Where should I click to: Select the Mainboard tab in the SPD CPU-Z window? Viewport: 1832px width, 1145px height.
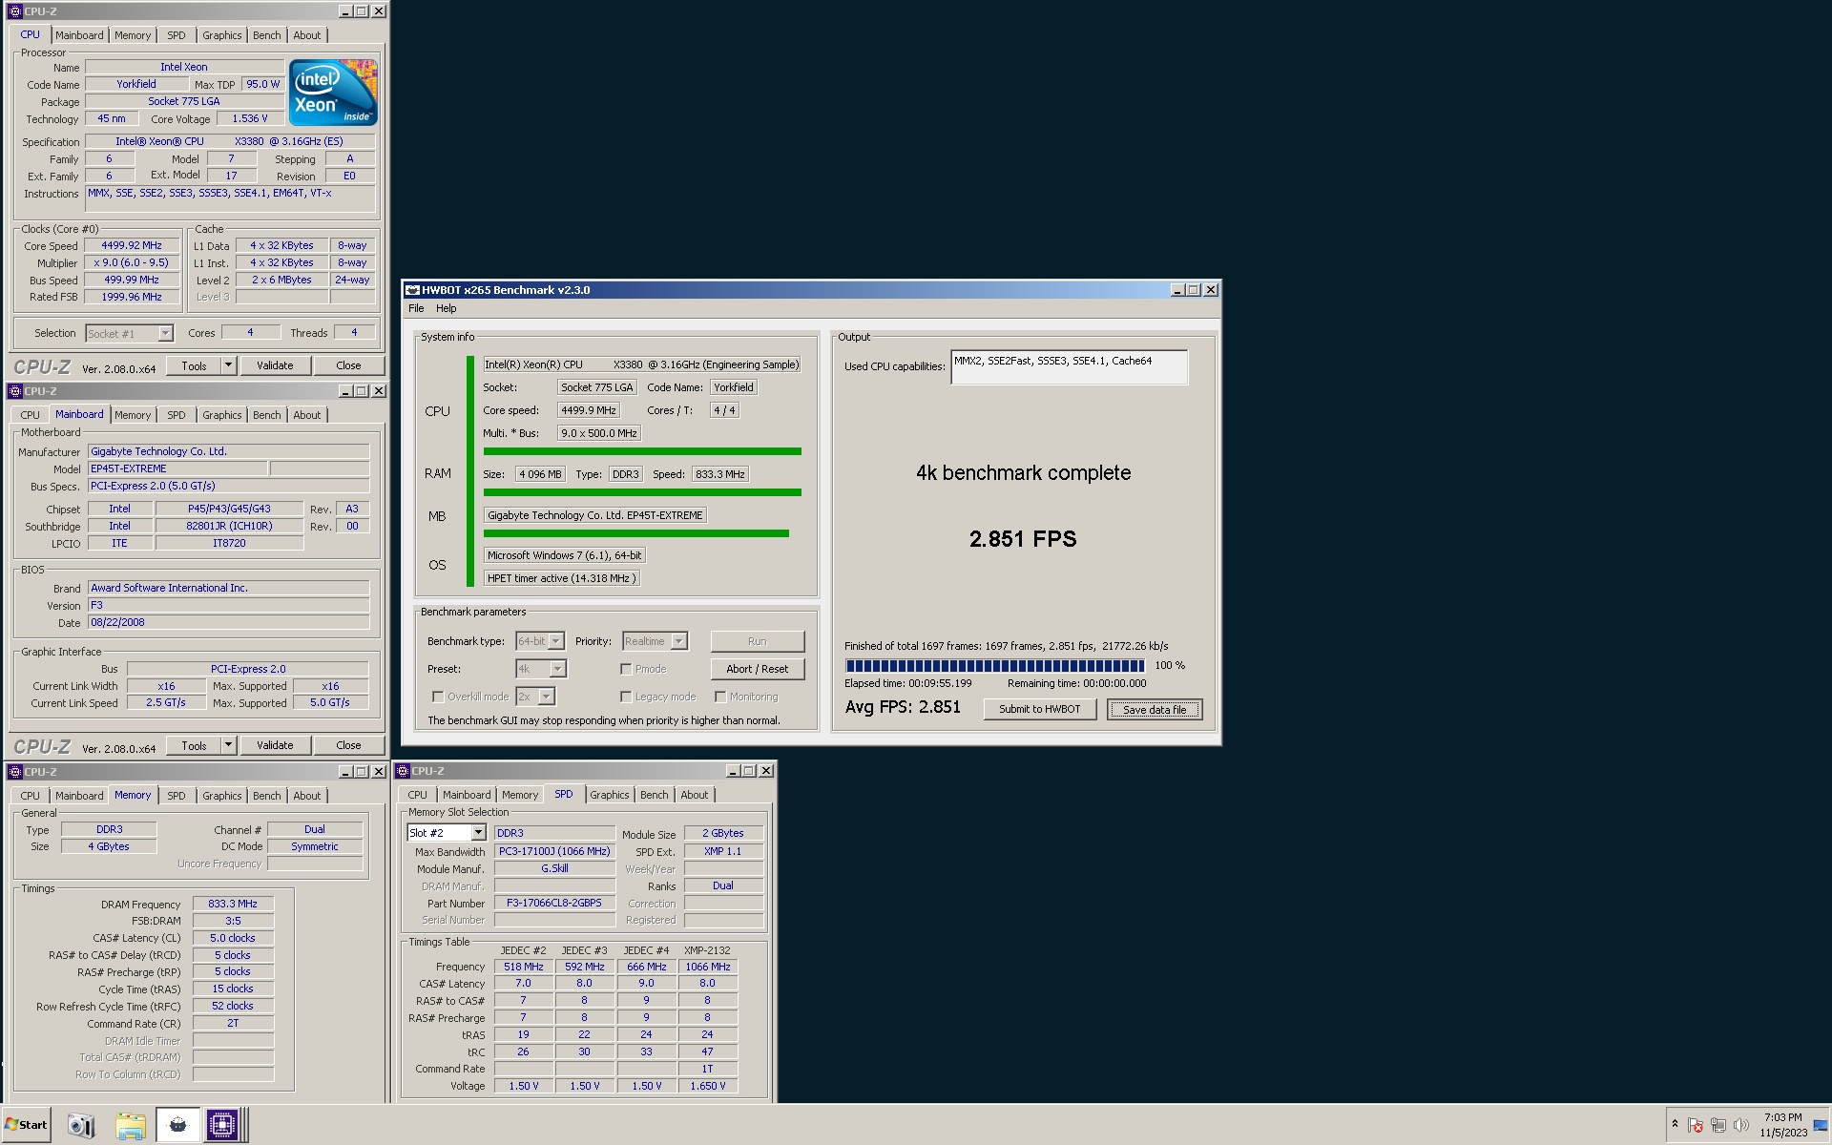(x=467, y=795)
